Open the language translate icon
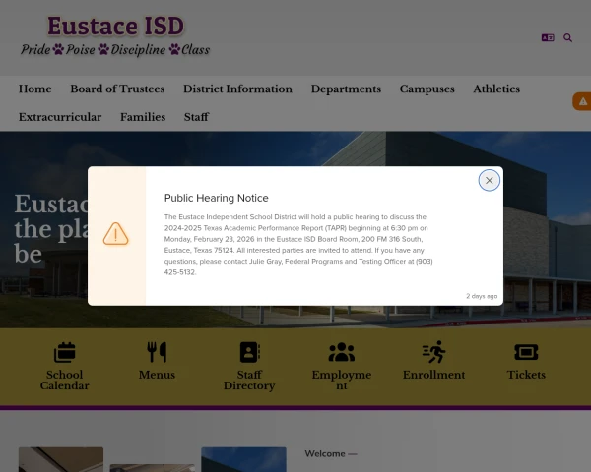Image resolution: width=591 pixels, height=472 pixels. click(548, 37)
